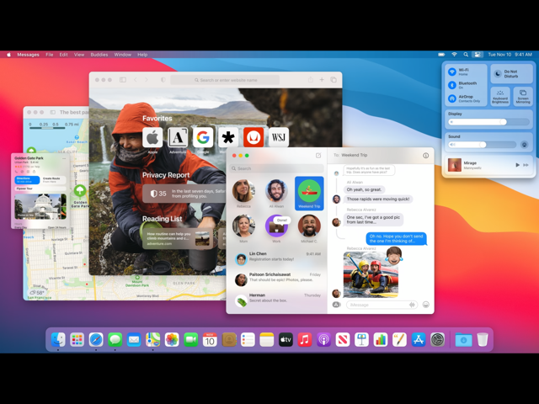This screenshot has width=539, height=404.
Task: Open News app in the dock
Action: tap(343, 340)
